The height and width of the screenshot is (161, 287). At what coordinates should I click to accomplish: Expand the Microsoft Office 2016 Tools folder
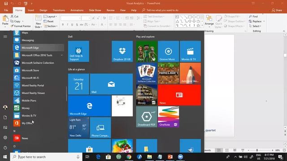coord(39,55)
